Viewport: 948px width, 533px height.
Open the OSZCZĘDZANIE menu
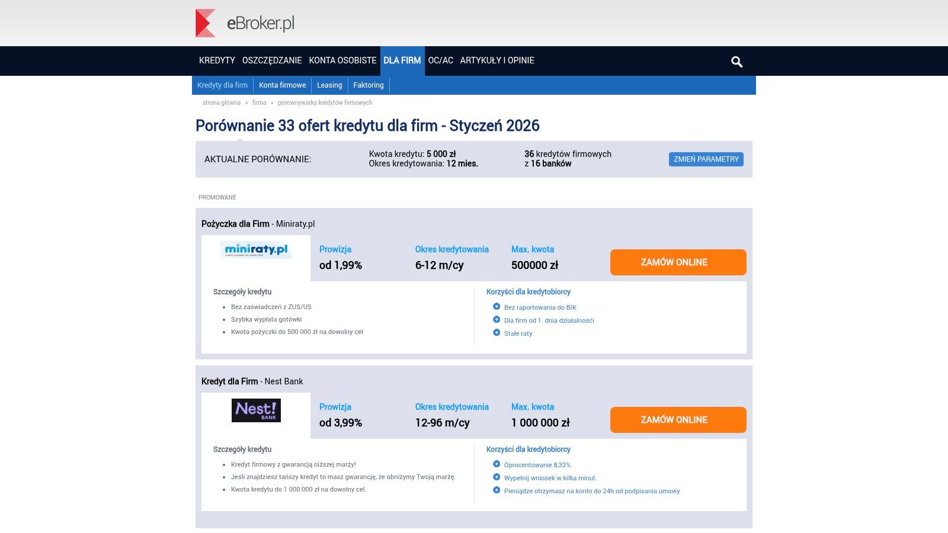(272, 60)
